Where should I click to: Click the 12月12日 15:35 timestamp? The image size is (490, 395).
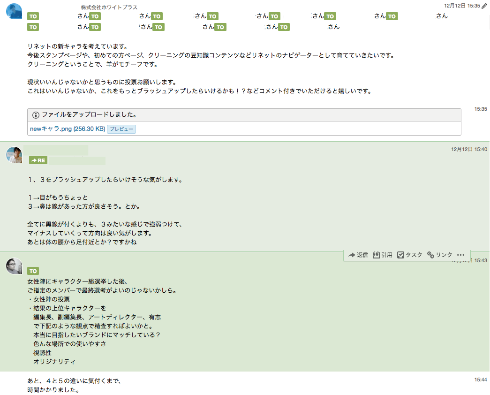[x=462, y=6]
